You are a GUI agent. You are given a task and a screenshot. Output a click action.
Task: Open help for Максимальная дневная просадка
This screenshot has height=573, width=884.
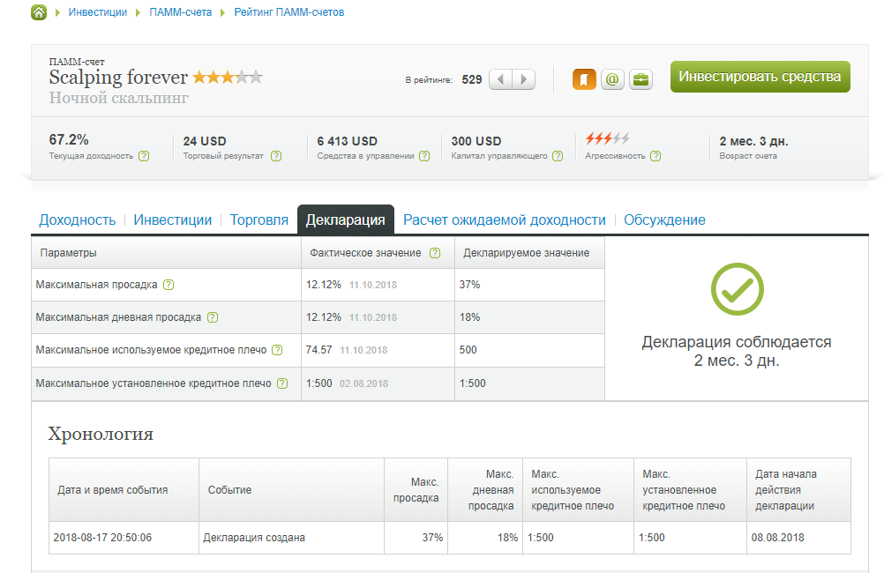pos(212,317)
